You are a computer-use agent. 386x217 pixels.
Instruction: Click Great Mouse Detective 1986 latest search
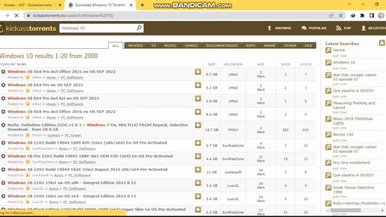[353, 190]
